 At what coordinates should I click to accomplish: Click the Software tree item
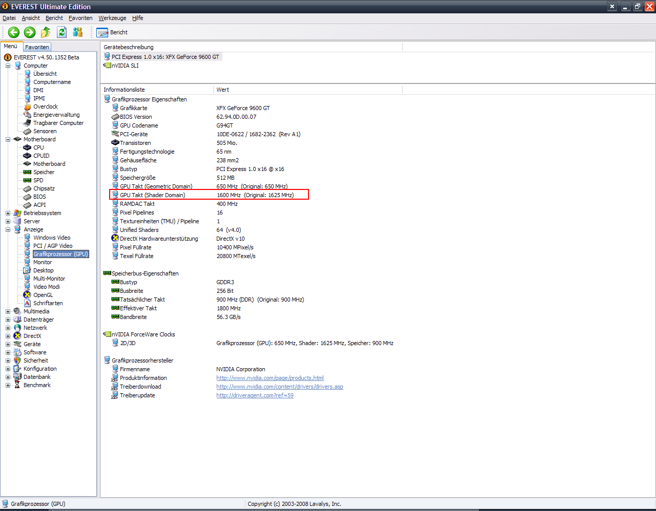[x=34, y=352]
